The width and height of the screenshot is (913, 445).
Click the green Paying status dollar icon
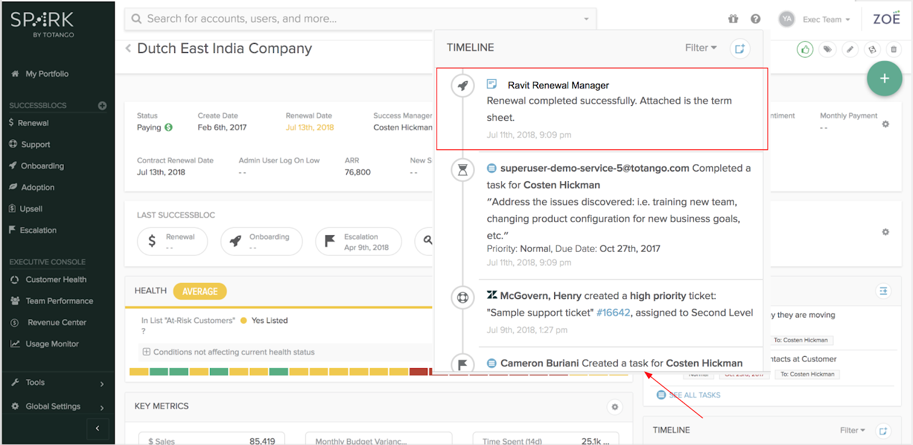point(169,128)
